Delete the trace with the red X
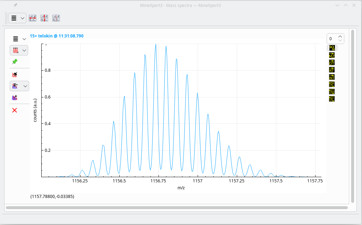 15,110
